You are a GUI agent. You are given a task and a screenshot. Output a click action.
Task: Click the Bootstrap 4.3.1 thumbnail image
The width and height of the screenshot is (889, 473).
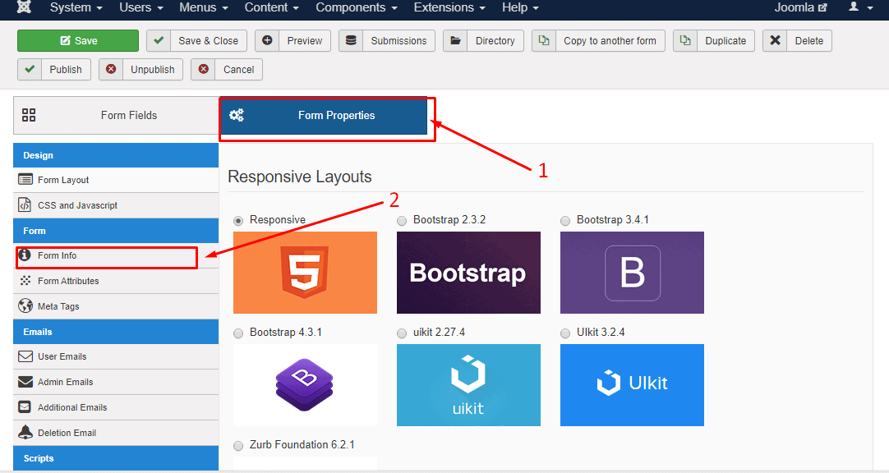[x=305, y=385]
